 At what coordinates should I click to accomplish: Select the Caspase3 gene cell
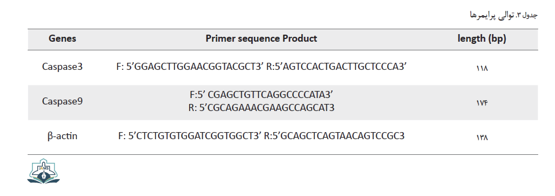62,67
